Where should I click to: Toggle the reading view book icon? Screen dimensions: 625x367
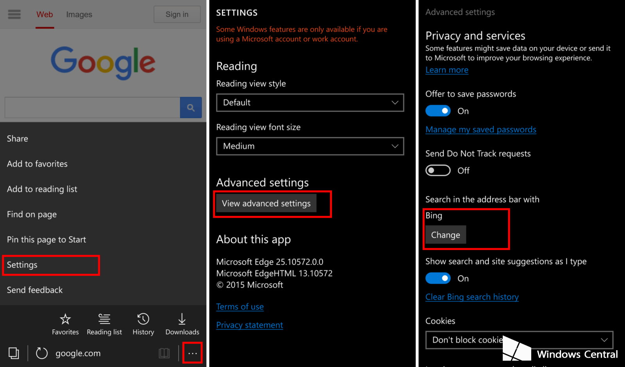click(x=164, y=353)
